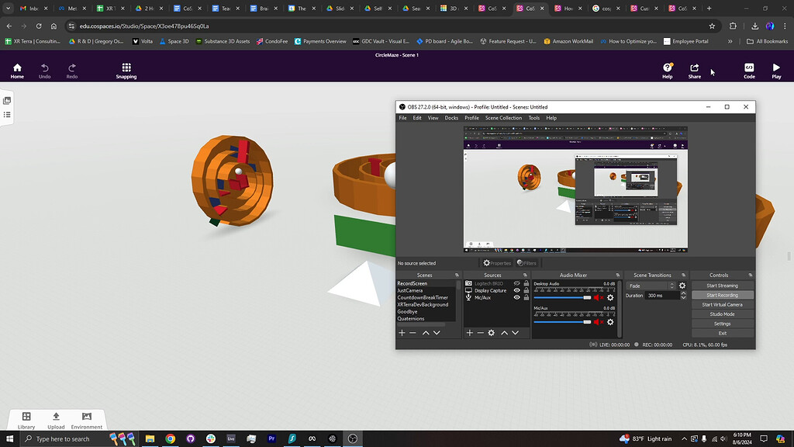794x447 pixels.
Task: Open the CoSpaces Library panel
Action: (x=26, y=420)
